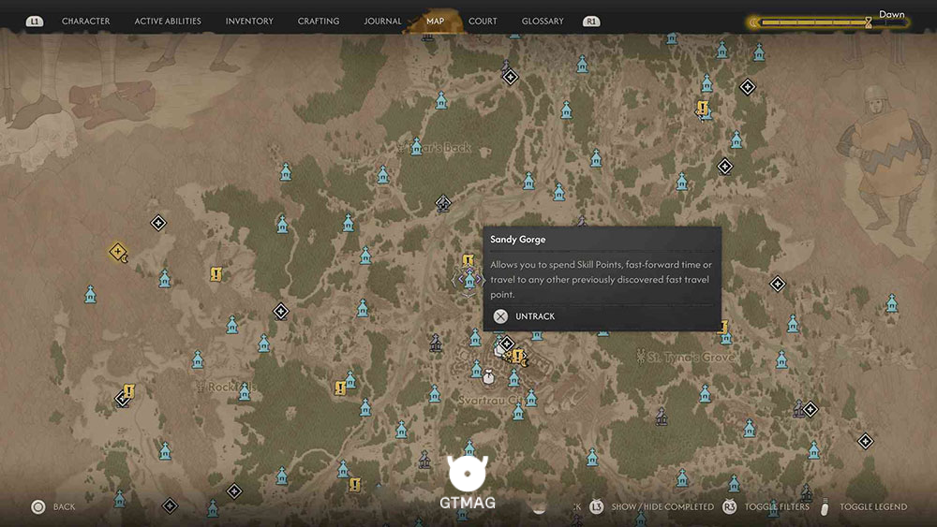Toggle map filters with TOGGLE FILTERS
The image size is (937, 527).
click(777, 506)
